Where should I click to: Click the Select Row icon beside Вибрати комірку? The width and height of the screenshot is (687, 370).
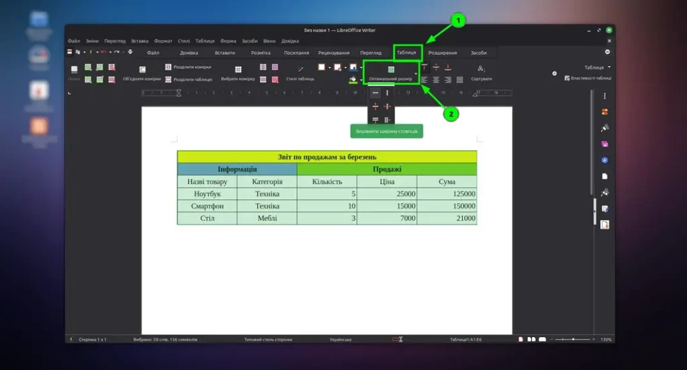(x=263, y=79)
